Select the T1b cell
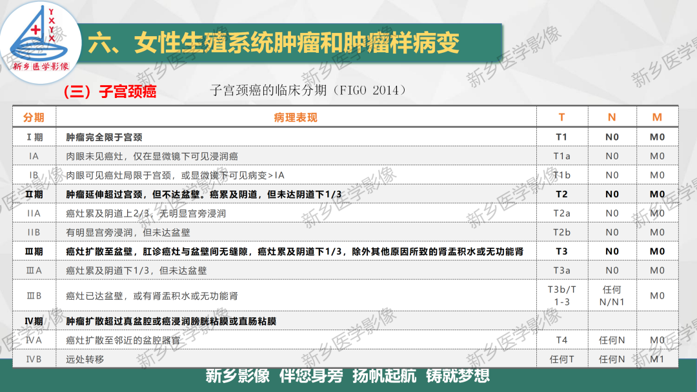Screen dimensions: 697x392 pyautogui.click(x=562, y=175)
